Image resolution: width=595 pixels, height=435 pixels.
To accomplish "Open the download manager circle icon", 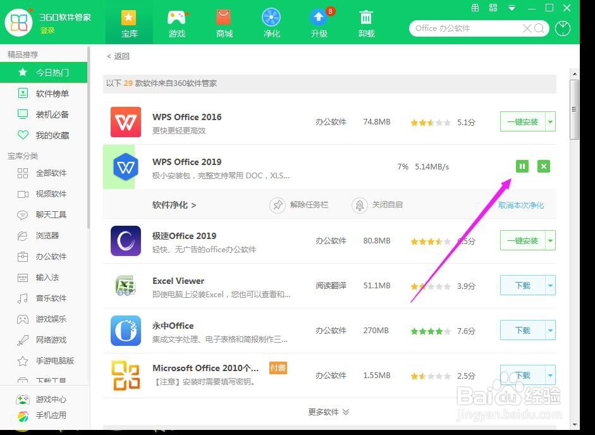I will (563, 28).
